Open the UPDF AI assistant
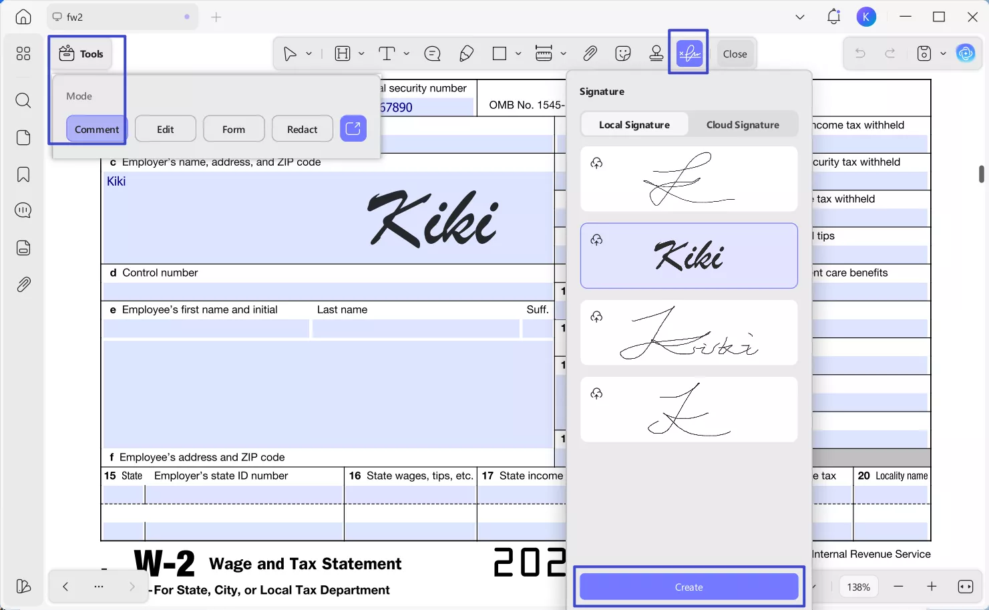The width and height of the screenshot is (989, 610). (x=966, y=53)
